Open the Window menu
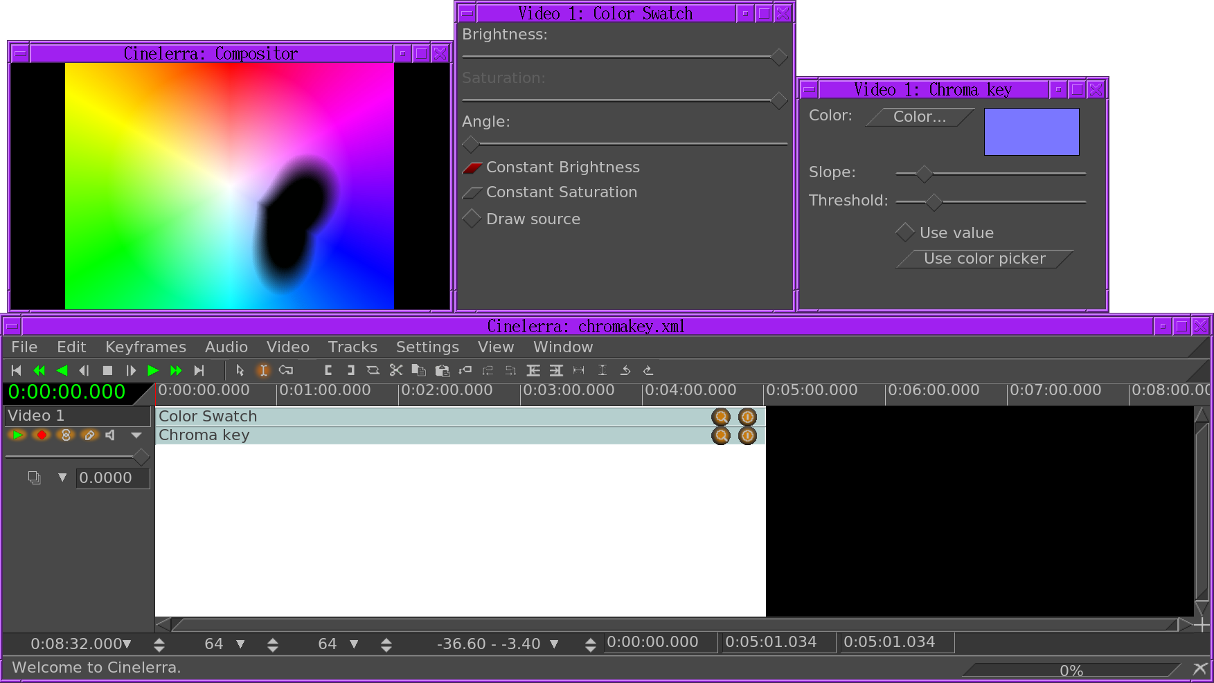 pos(563,347)
